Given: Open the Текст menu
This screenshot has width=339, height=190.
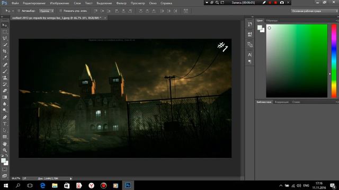Looking at the screenshot, I should coord(88,3).
